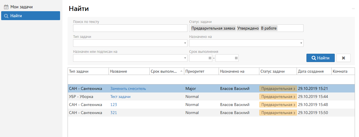Click the Поиск по тексту input field
359x137 pixels.
pyautogui.click(x=130, y=28)
